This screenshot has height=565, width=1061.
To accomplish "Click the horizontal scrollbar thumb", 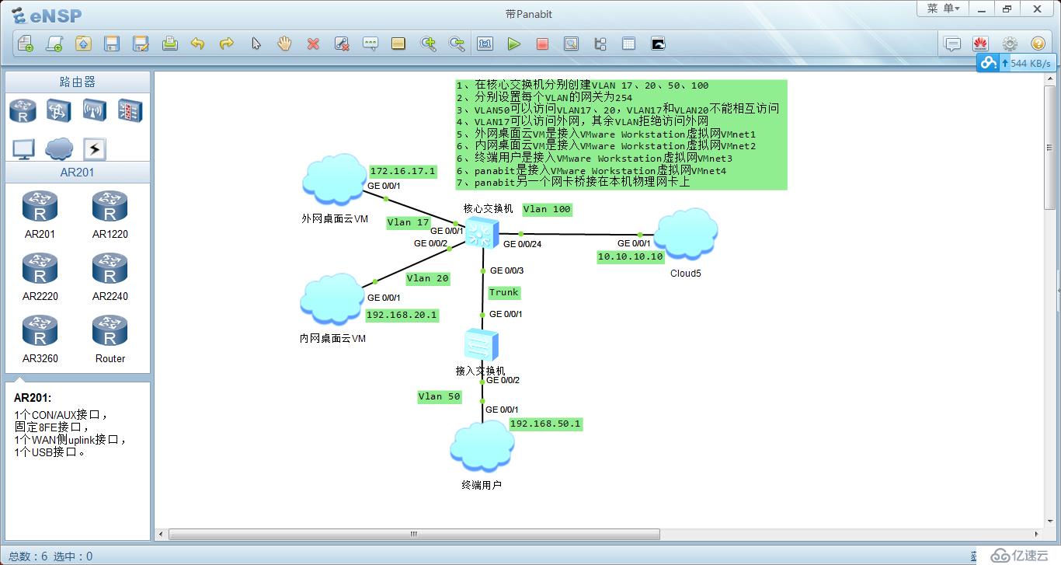I will pyautogui.click(x=414, y=534).
